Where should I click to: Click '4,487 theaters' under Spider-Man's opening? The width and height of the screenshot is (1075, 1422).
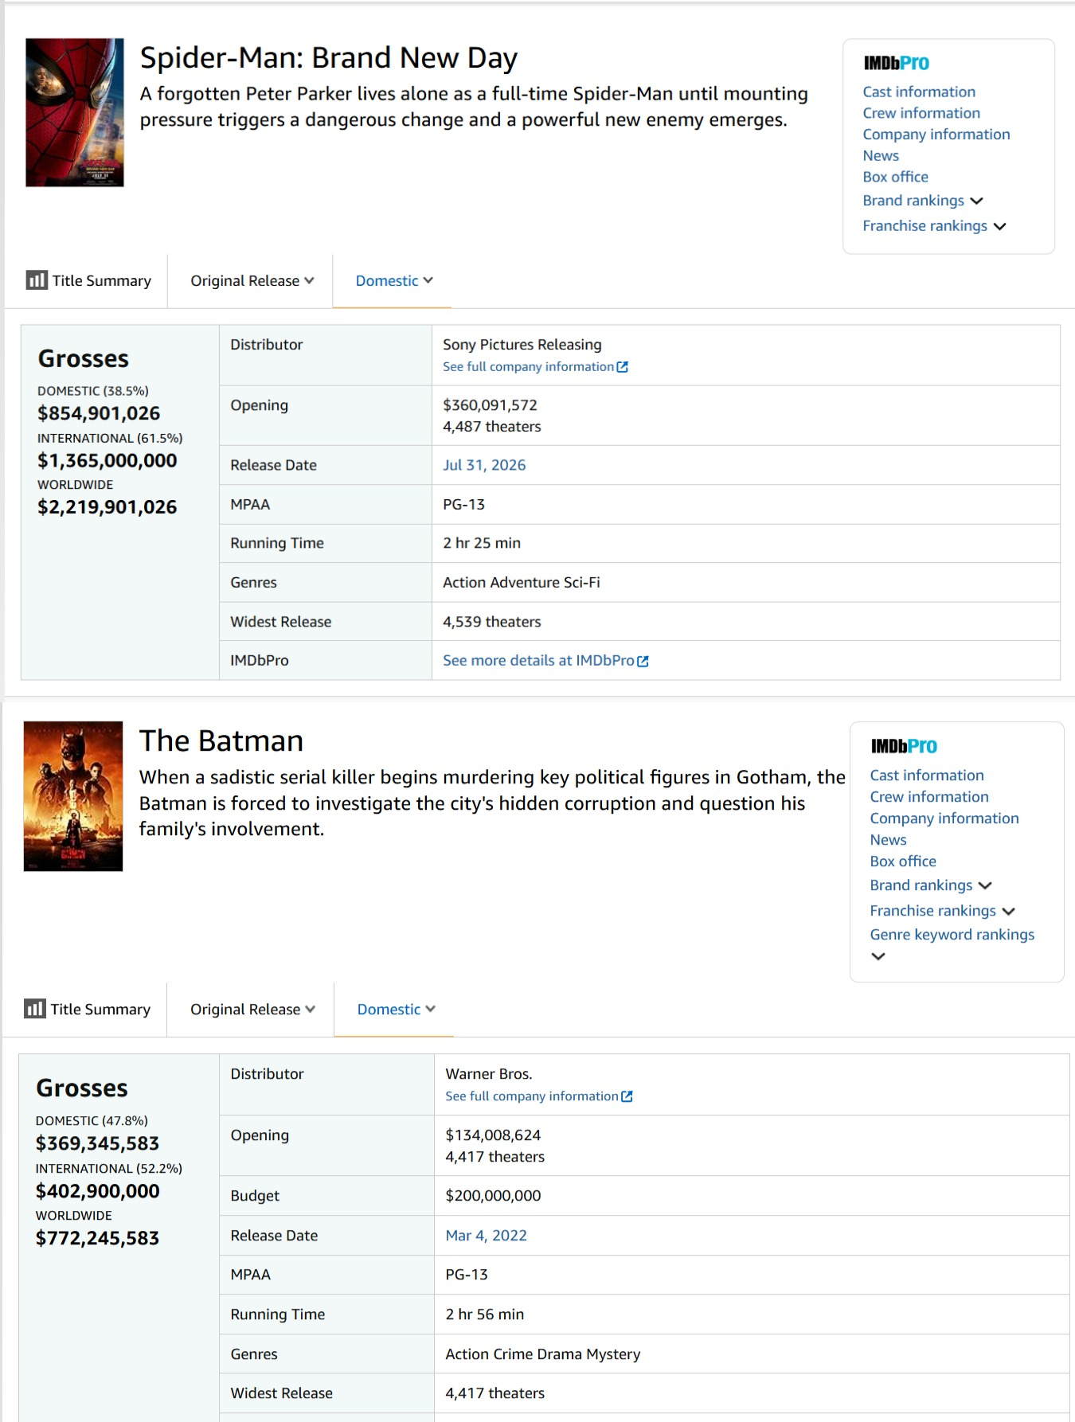tap(492, 427)
